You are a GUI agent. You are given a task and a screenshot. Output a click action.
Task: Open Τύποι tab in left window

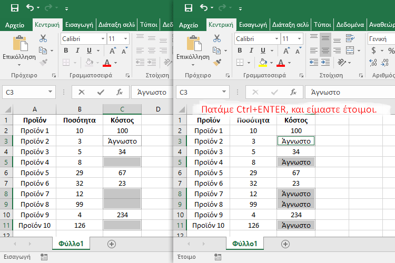[149, 25]
